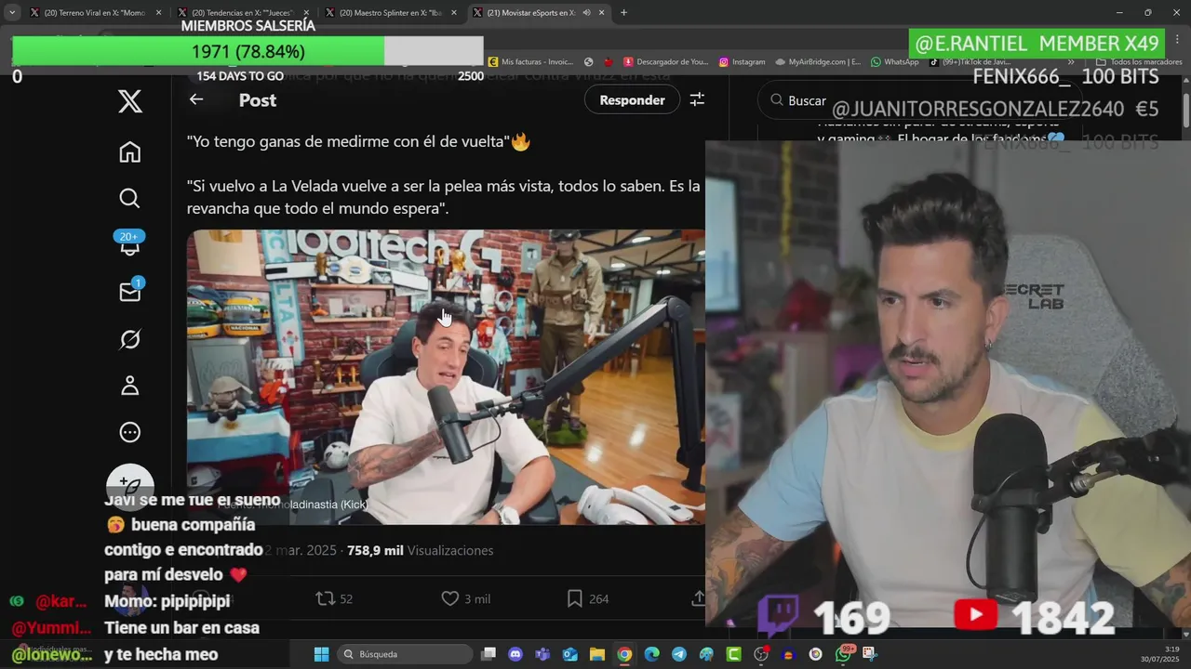Open the green Camtasia taskbar icon
Screen dimensions: 1191x669
coord(733,654)
